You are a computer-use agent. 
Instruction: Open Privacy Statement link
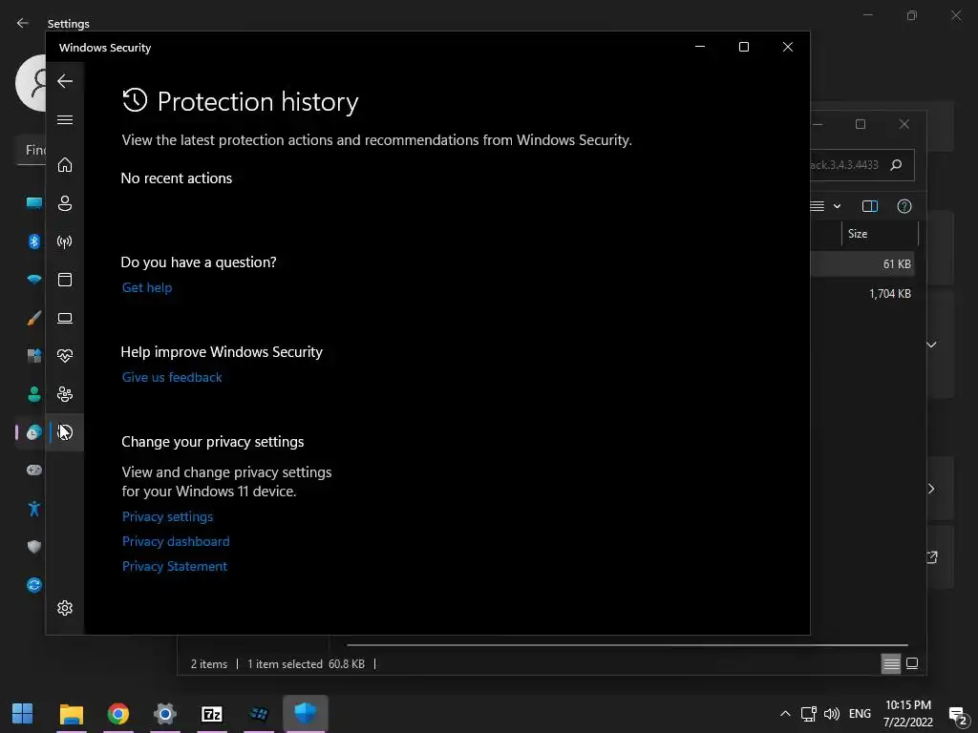click(x=175, y=566)
